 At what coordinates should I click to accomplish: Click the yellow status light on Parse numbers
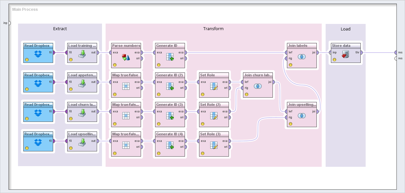115,65
